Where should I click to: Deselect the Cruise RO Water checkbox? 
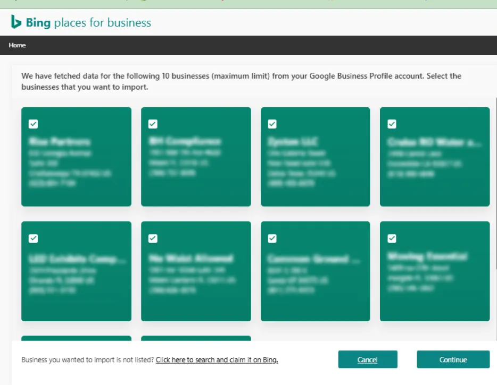(x=392, y=124)
